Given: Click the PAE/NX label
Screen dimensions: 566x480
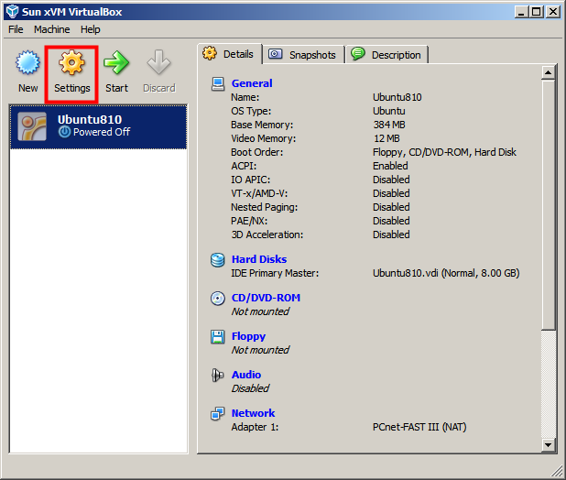Looking at the screenshot, I should point(249,222).
